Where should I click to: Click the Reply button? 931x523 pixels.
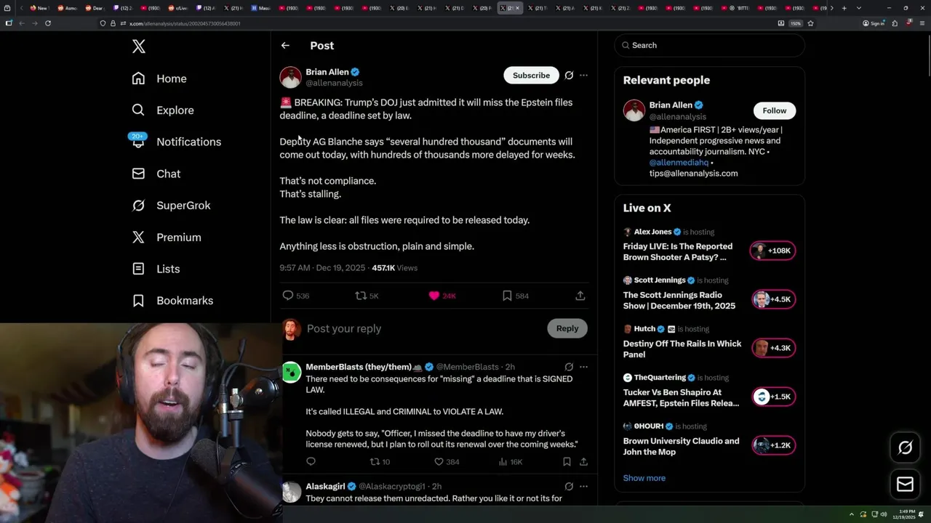pos(567,328)
